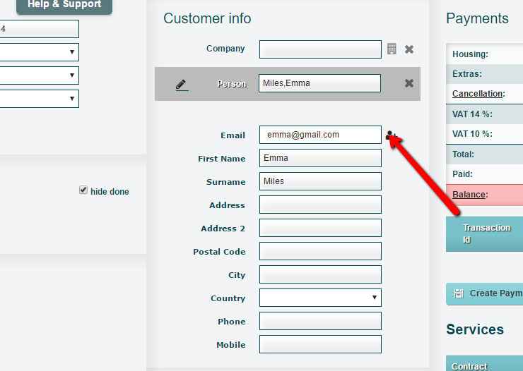
Task: Open the third dropdown below the field showing 4
Action: coord(39,99)
